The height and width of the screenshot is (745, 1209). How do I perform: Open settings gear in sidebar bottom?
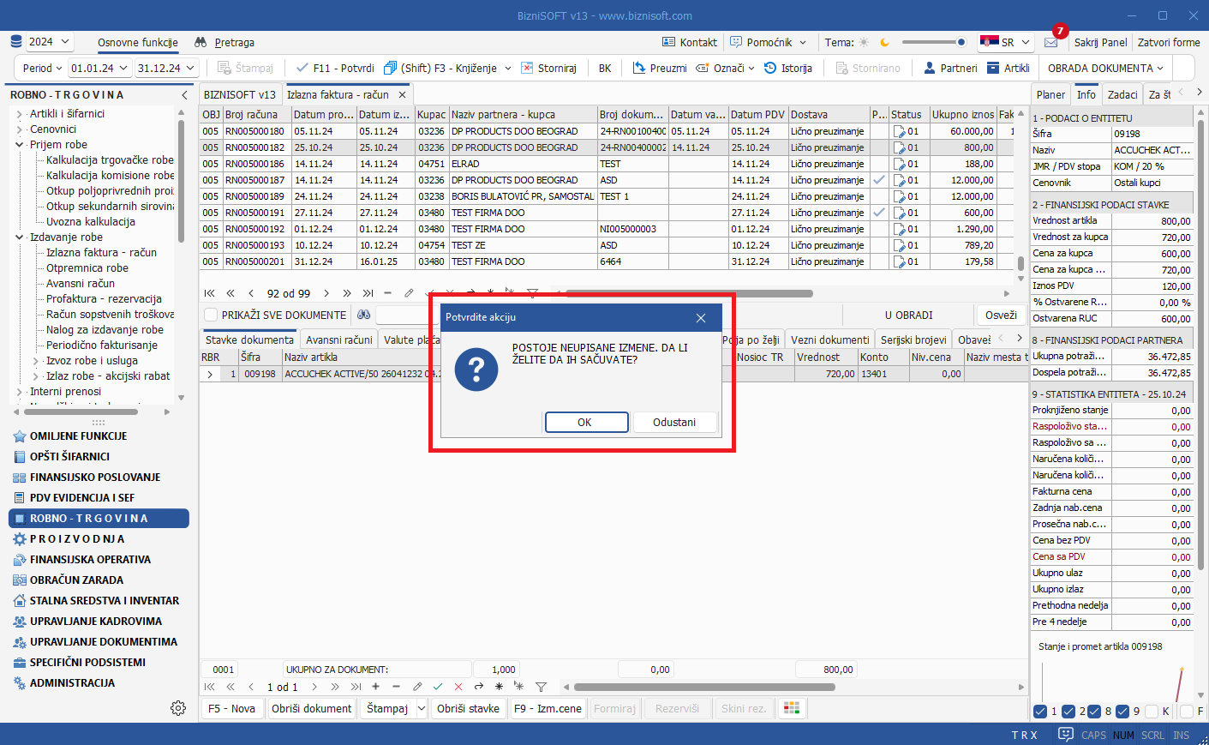178,708
